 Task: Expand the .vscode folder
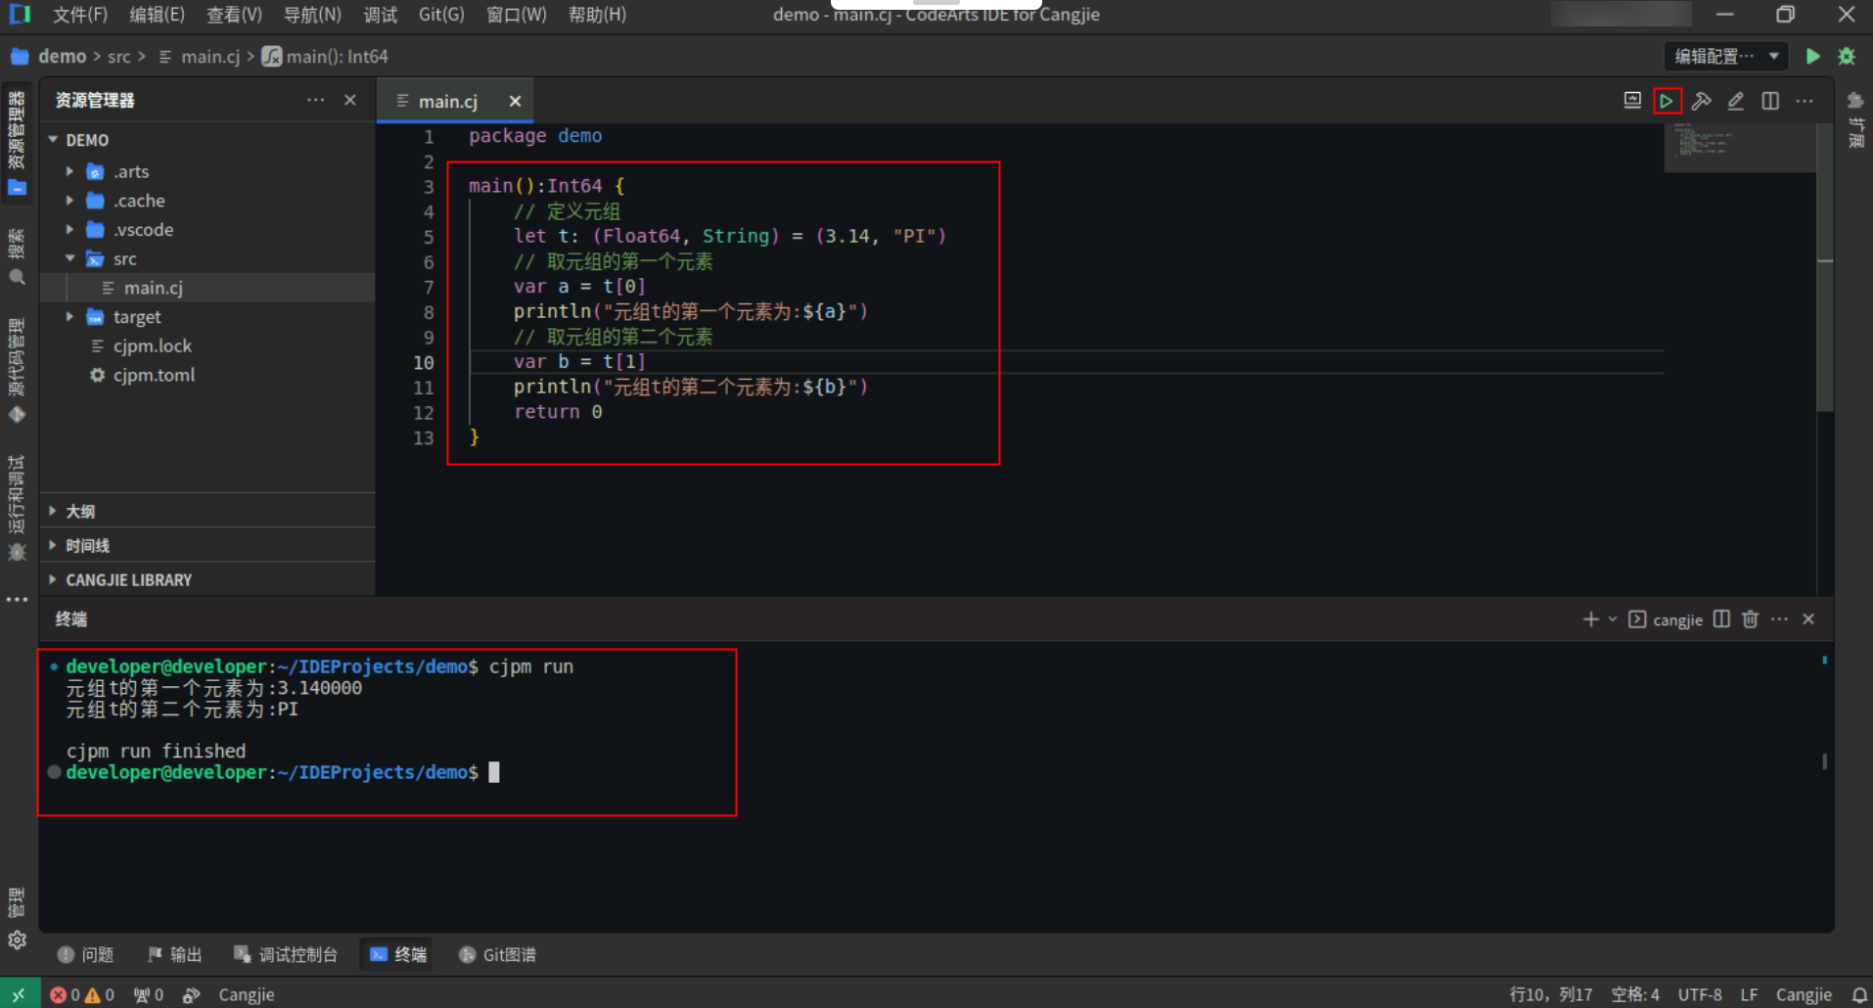click(69, 230)
